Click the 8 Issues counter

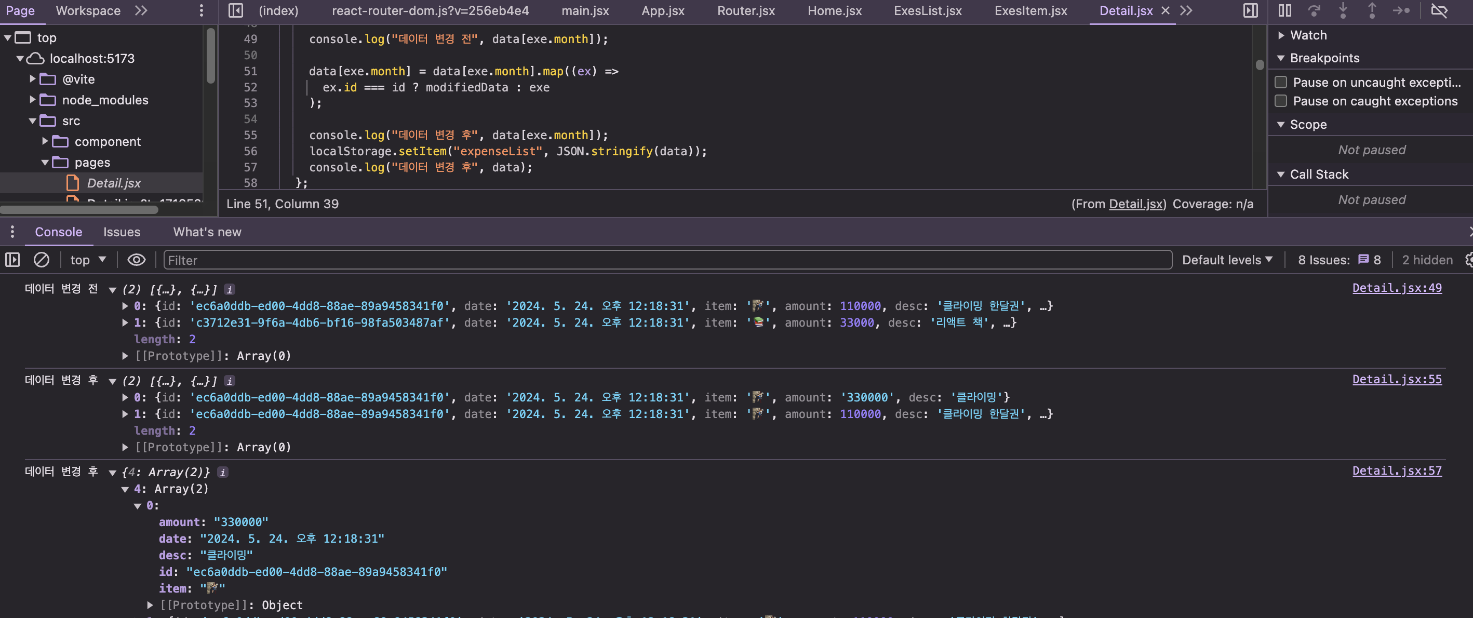pos(1338,260)
